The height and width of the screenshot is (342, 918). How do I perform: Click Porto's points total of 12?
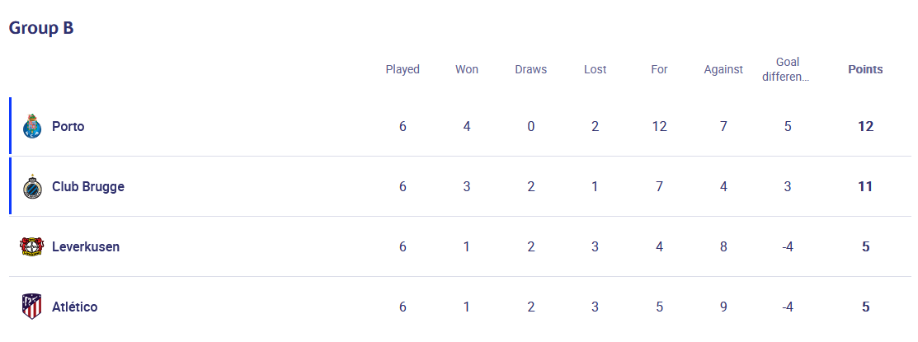click(x=865, y=126)
